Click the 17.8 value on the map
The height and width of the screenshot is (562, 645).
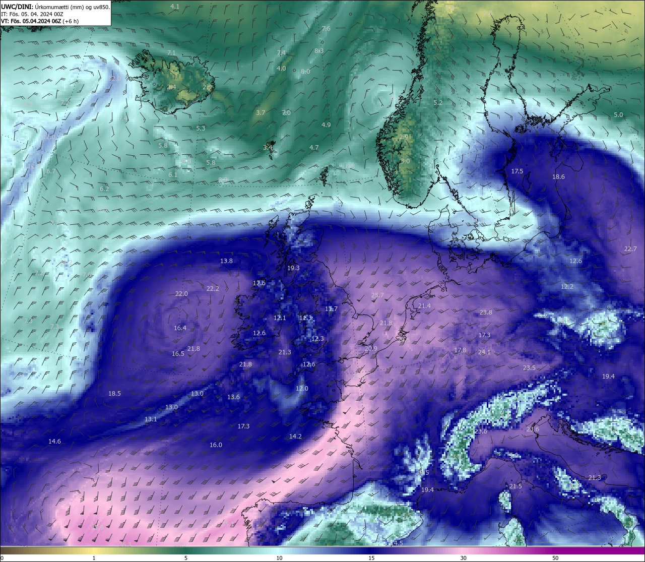[x=460, y=350]
